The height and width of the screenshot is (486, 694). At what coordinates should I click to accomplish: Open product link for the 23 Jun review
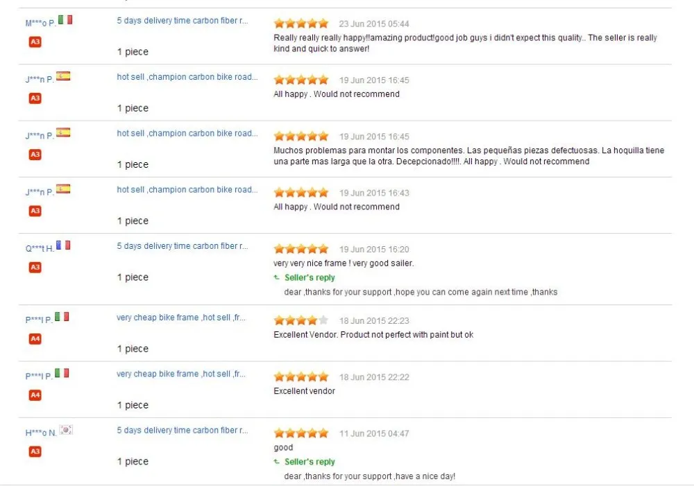(x=182, y=21)
